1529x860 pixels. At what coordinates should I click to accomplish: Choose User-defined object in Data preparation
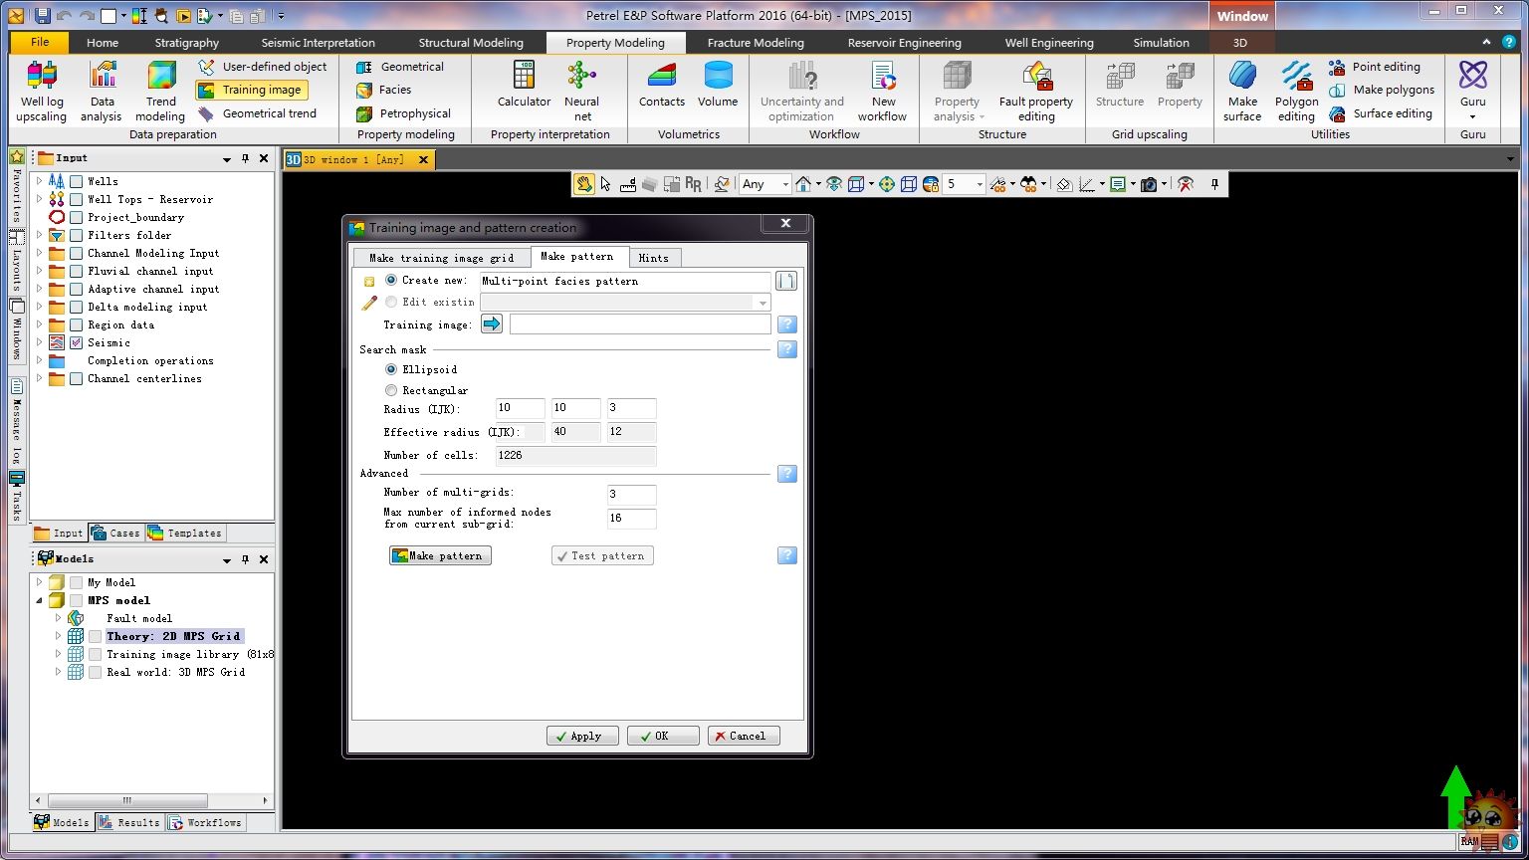pyautogui.click(x=262, y=67)
